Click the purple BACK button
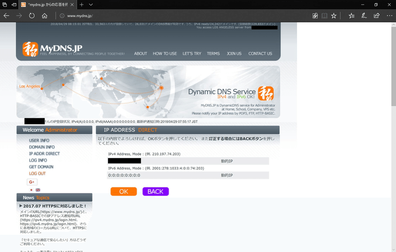This screenshot has height=252, width=396. point(155,192)
